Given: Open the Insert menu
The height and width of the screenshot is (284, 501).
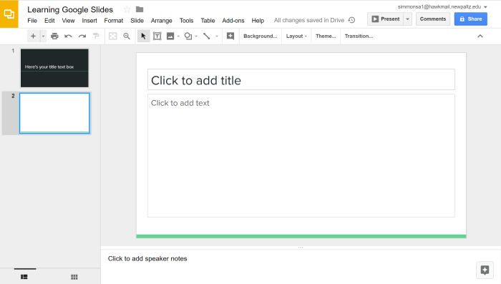Looking at the screenshot, I should click(89, 21).
